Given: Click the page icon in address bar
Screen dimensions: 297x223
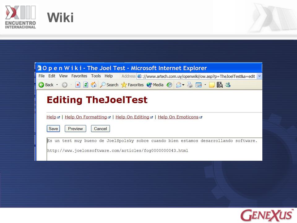Looking at the screenshot, I should 139,76.
